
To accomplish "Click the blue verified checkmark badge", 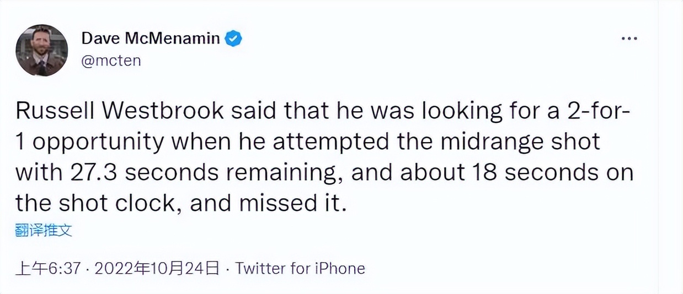I will [x=234, y=39].
